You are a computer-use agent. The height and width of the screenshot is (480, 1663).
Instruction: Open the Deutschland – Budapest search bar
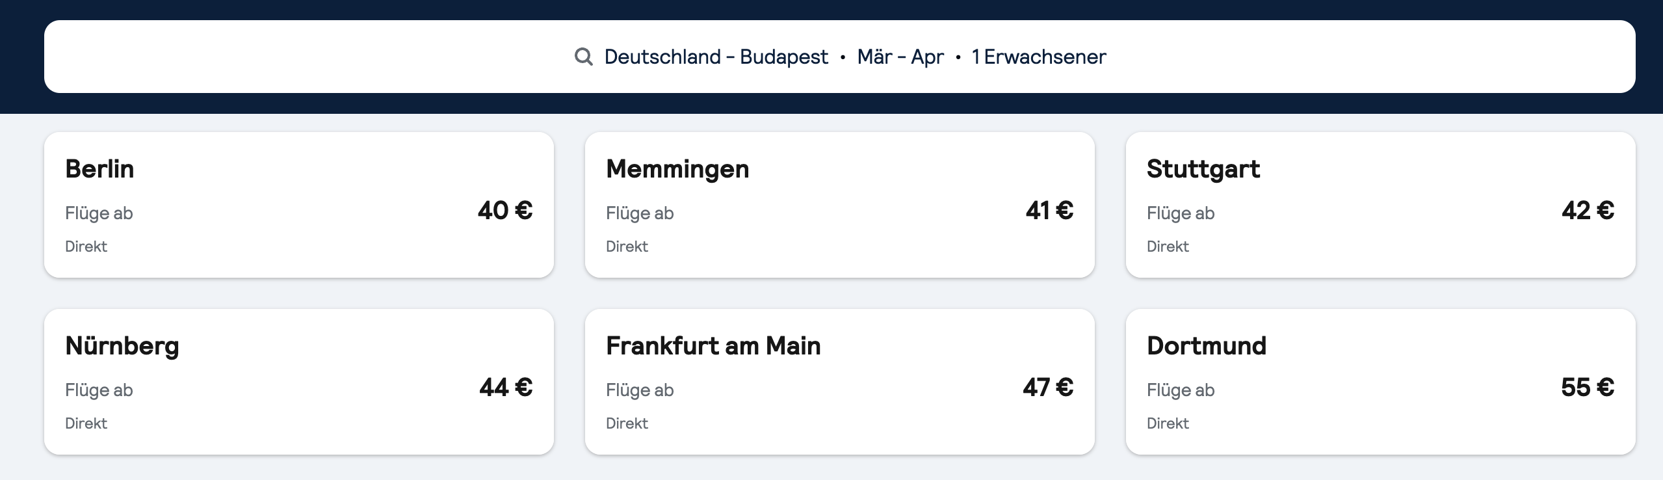tap(839, 57)
